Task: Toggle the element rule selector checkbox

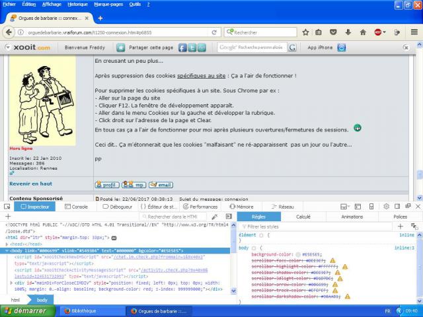Action: coord(261,235)
